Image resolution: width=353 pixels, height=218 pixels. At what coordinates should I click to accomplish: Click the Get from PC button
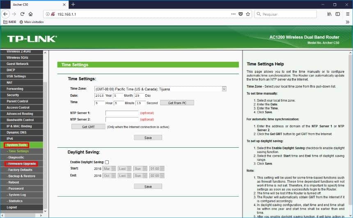(177, 103)
